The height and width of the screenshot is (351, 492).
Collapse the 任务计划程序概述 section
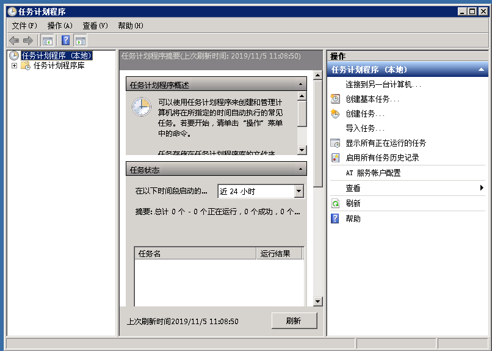pos(300,85)
